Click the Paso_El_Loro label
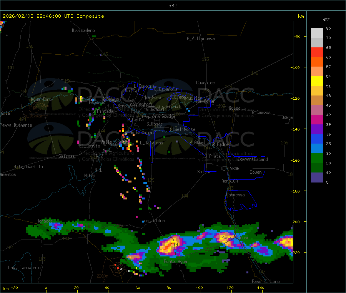Image resolution: width=346 pixels, height=293 pixels. point(266,281)
